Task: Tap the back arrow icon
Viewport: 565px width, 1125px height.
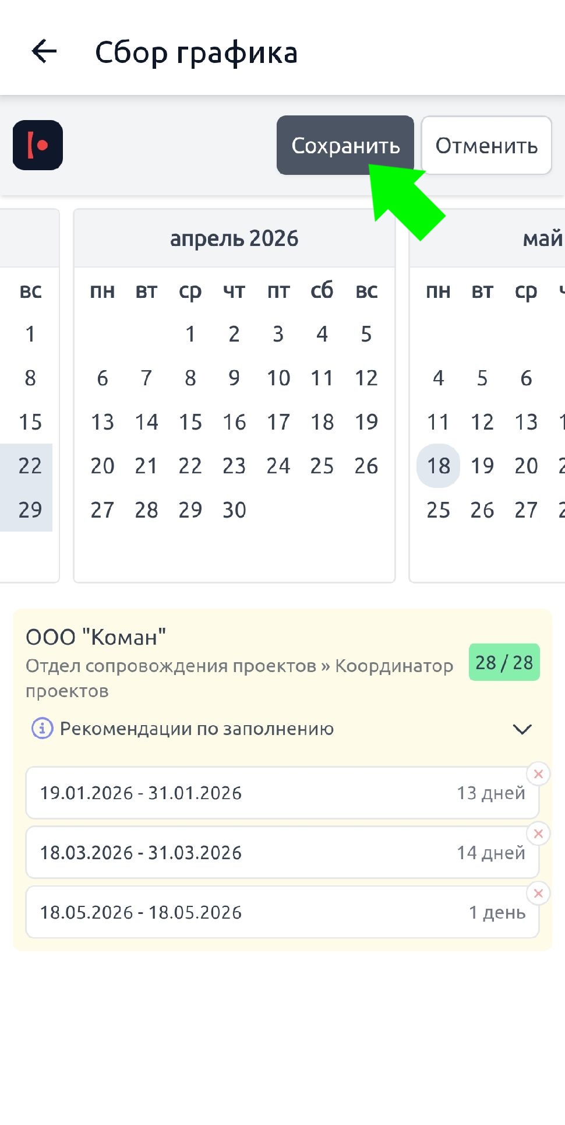Action: 44,52
